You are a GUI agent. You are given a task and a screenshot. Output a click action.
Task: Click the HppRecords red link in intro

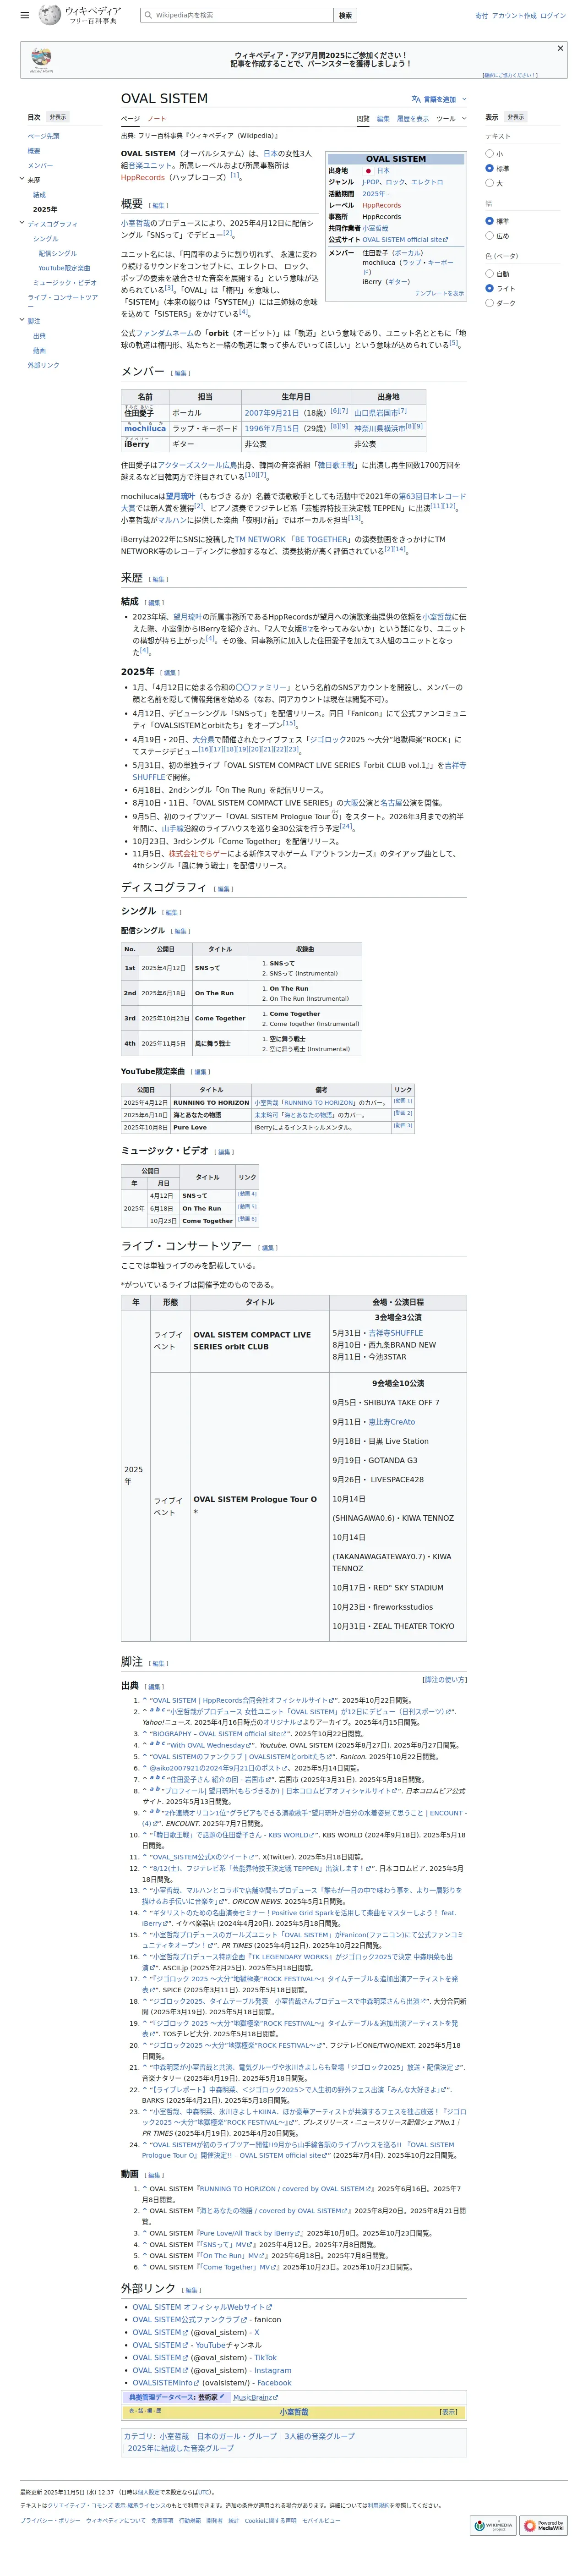point(143,177)
